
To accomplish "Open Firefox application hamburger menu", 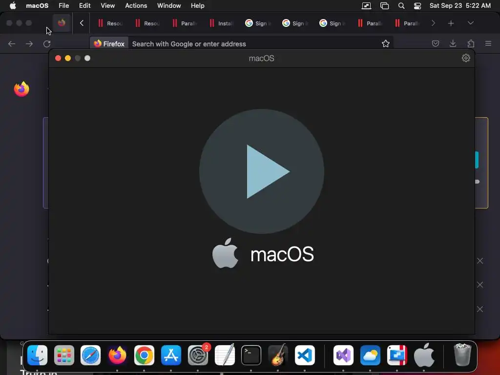I will [x=488, y=43].
